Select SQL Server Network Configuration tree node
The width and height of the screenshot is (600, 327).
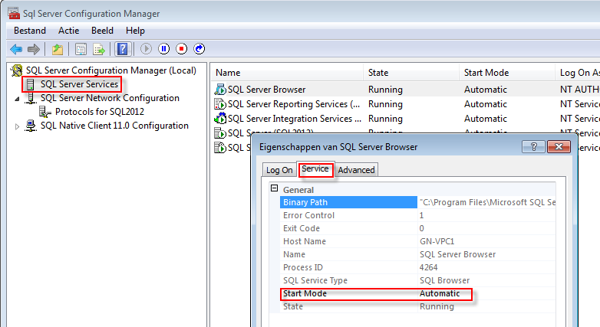(x=110, y=98)
